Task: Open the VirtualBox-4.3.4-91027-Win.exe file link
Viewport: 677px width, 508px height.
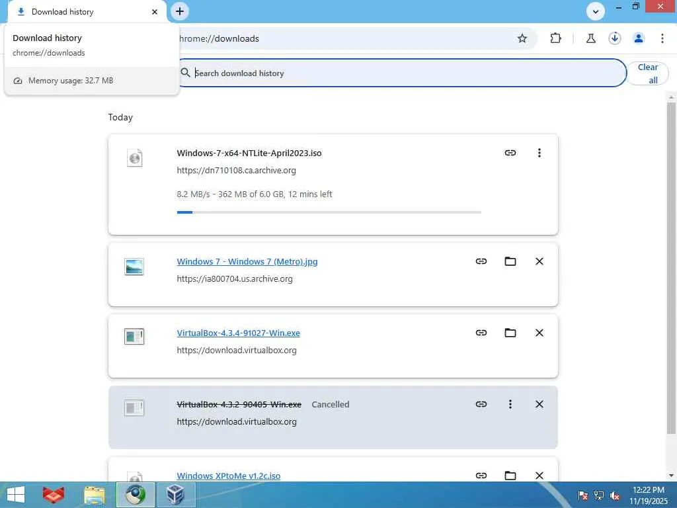Action: click(238, 333)
